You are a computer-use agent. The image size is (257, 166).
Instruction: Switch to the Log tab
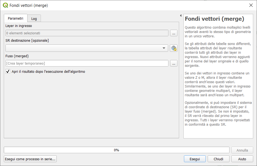coord(34,19)
